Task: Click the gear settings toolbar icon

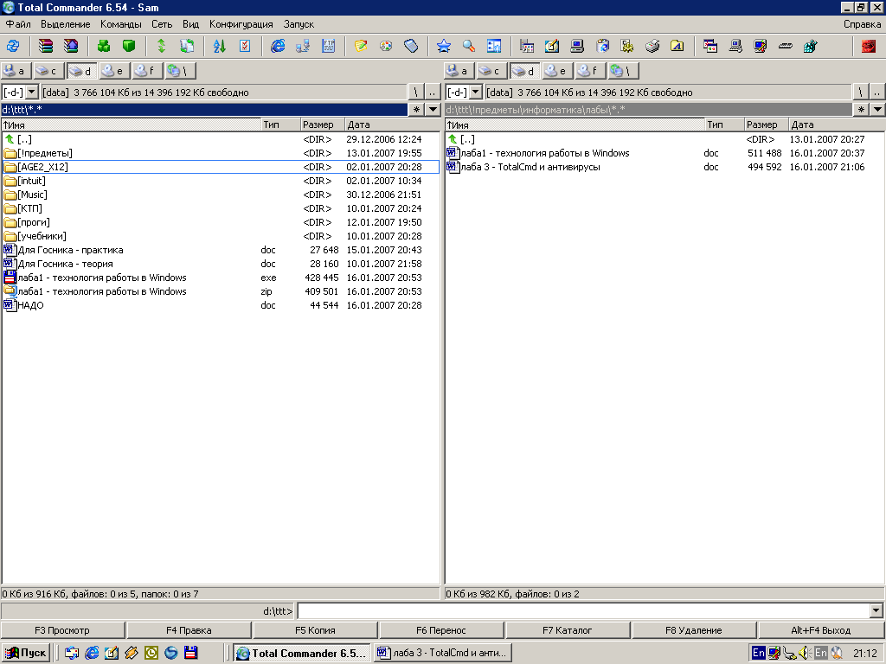Action: pyautogui.click(x=626, y=46)
